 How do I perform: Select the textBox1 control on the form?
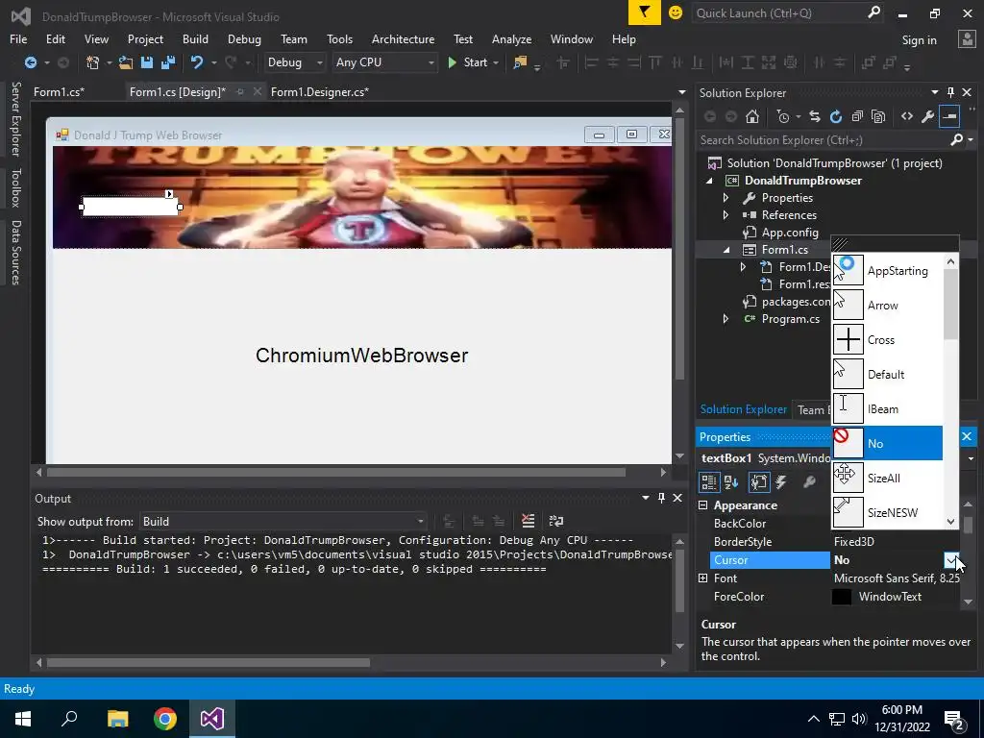pyautogui.click(x=131, y=207)
